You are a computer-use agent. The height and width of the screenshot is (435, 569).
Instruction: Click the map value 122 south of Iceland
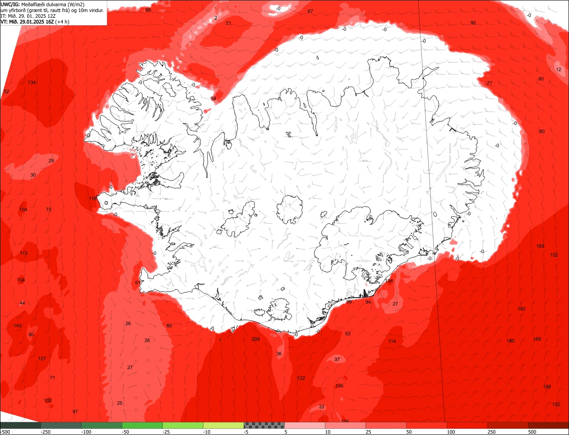(301, 378)
